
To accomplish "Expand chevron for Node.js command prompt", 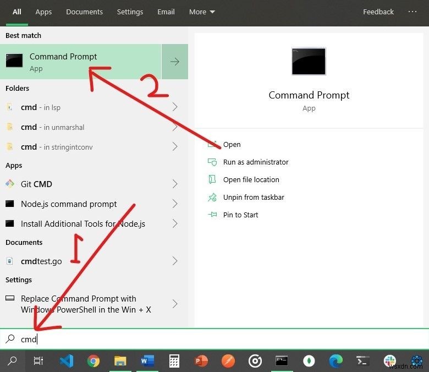I will click(175, 204).
